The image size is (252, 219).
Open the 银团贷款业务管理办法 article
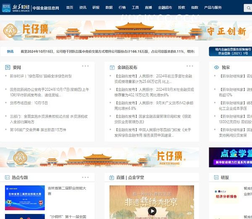coord(153,119)
